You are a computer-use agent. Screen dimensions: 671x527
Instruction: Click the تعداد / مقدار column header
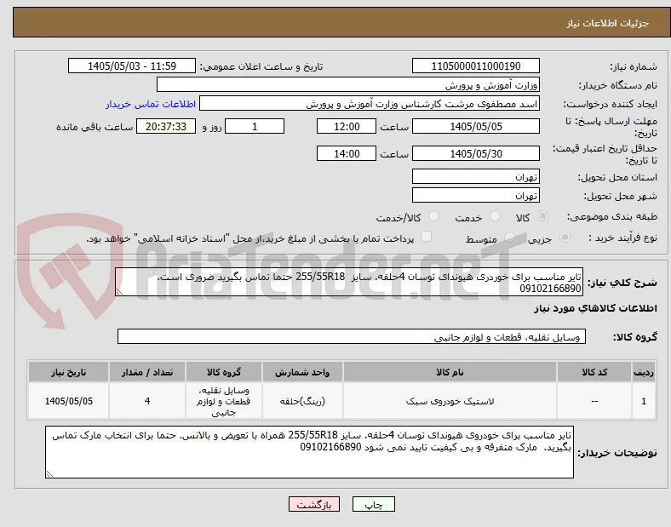pos(147,372)
